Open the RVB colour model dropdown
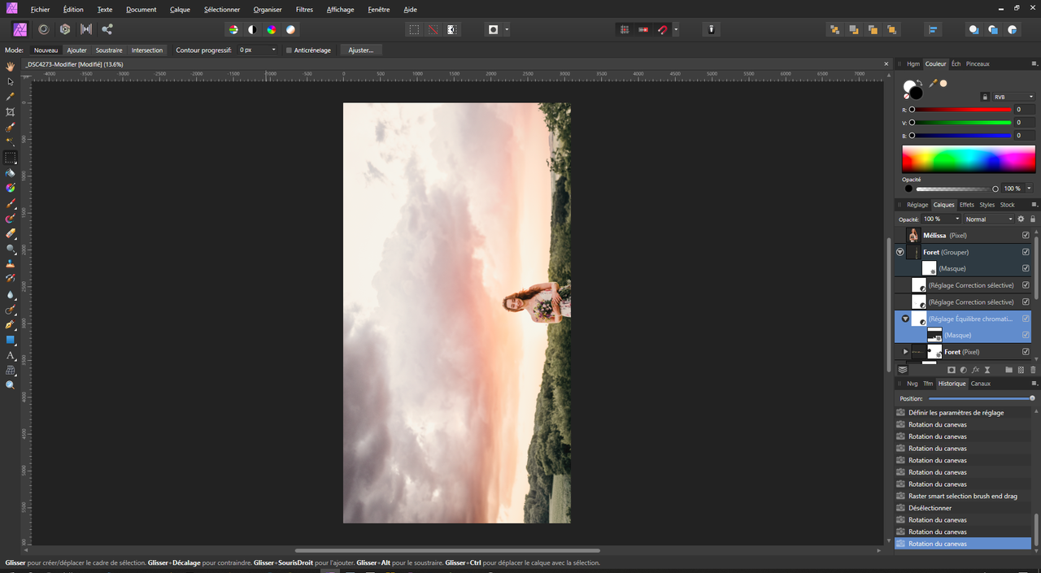The height and width of the screenshot is (573, 1041). coord(1013,97)
